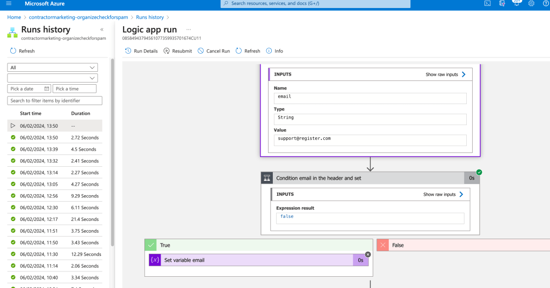Open portal settings gear
The image size is (550, 288).
(531, 4)
